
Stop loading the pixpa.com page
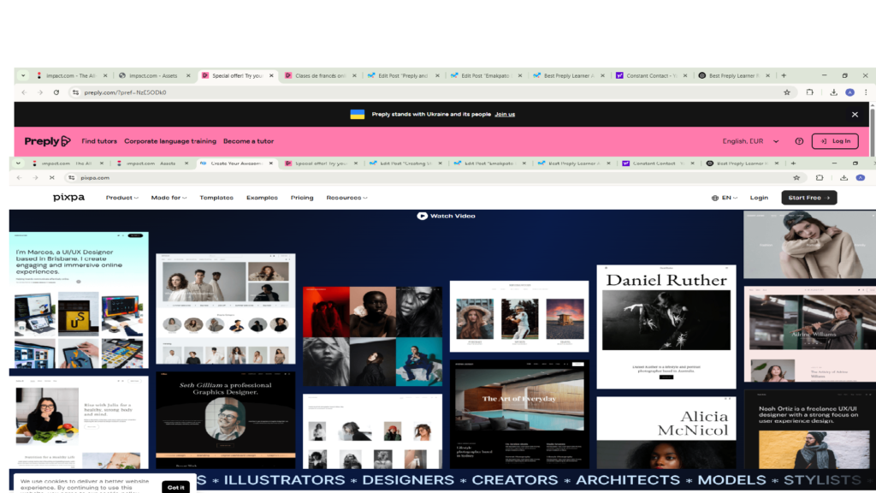click(51, 178)
